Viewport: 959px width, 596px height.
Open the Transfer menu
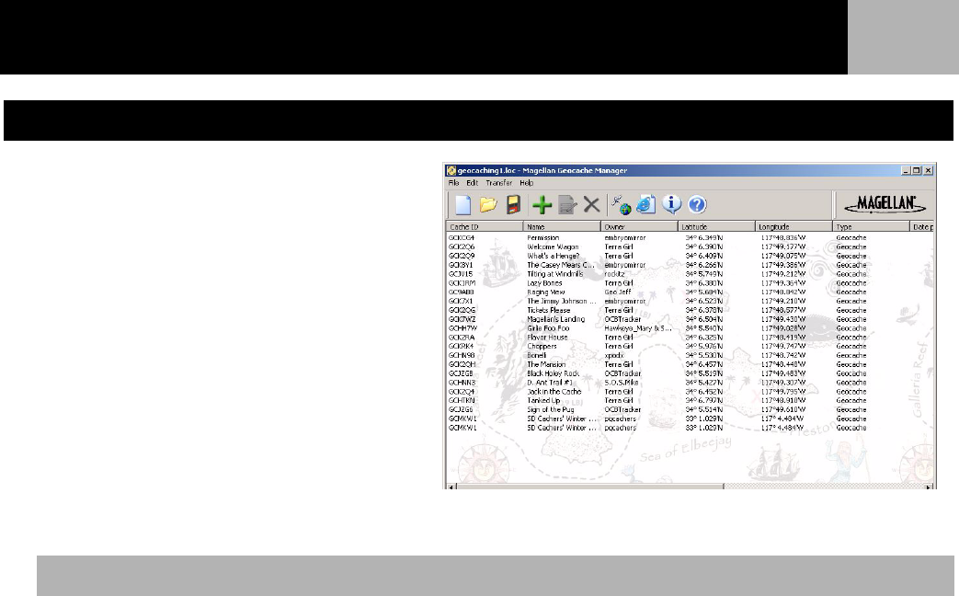[x=499, y=183]
